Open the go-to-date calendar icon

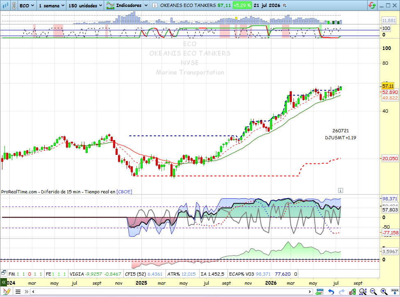(x=319, y=291)
